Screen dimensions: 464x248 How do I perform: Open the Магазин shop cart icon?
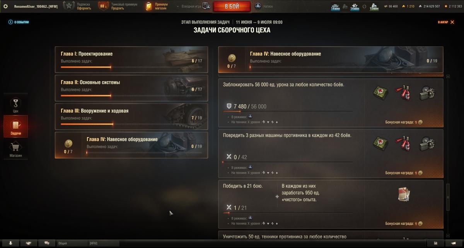click(16, 149)
